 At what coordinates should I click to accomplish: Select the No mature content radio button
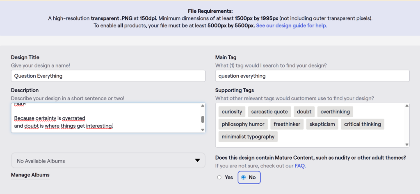(x=244, y=178)
